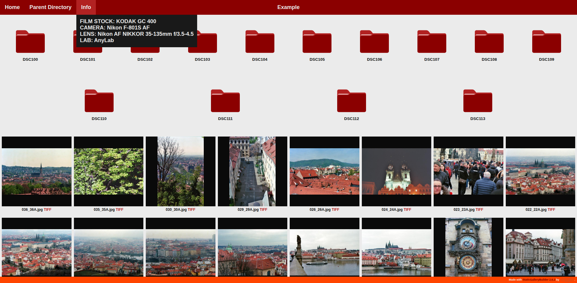
Task: Open the DSC104 folder
Action: (x=260, y=42)
